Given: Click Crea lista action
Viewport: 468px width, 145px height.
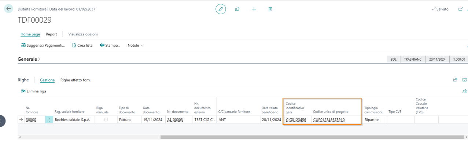Looking at the screenshot, I should 82,45.
